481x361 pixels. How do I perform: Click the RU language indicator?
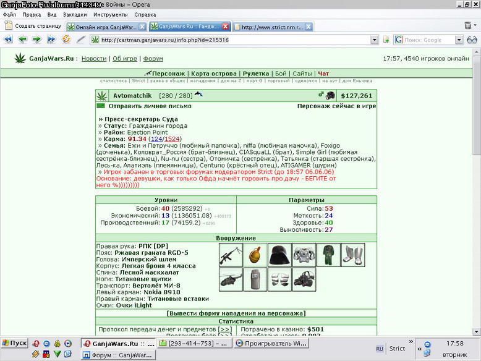tap(380, 349)
